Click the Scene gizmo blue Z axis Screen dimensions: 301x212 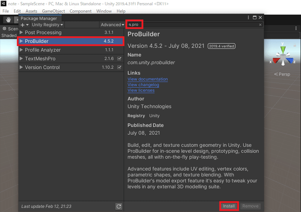click(x=290, y=61)
